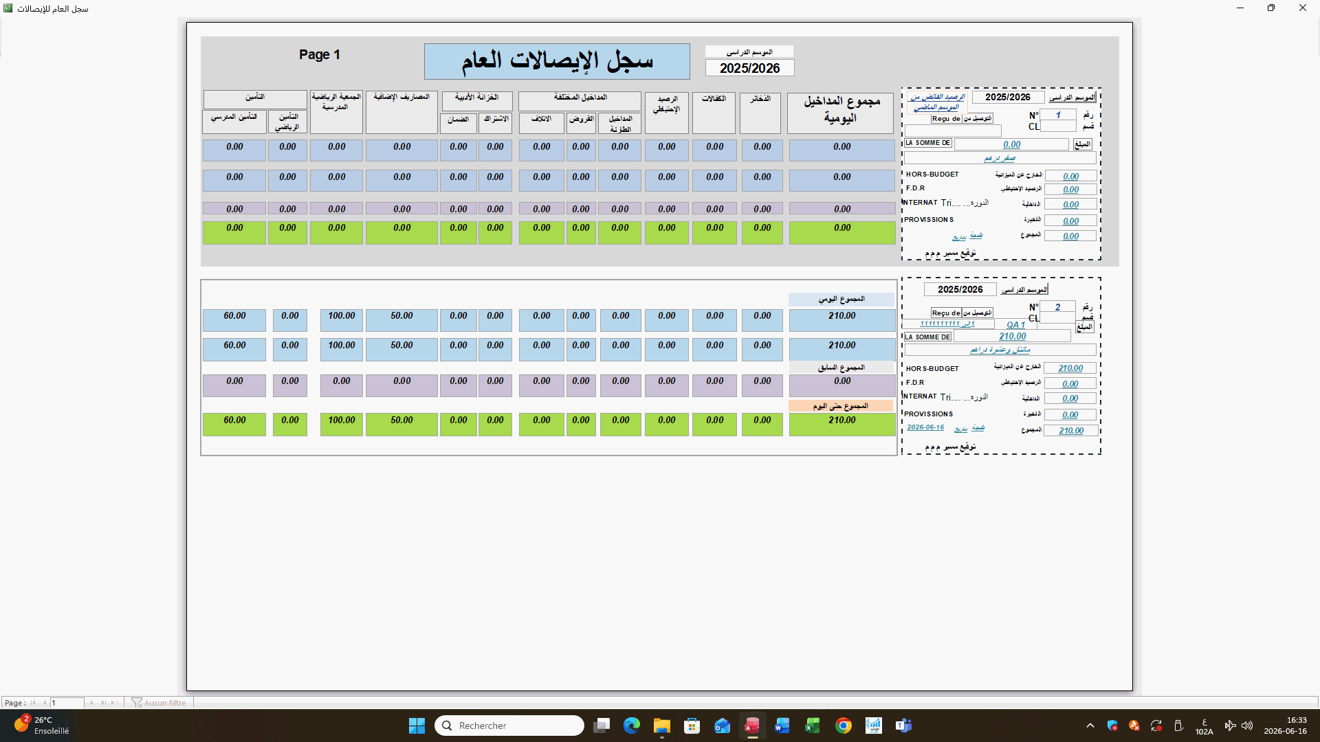Open the Windows Start menu
Viewport: 1320px width, 742px height.
[417, 726]
